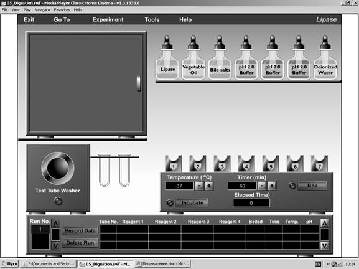
Task: Click the Incubate indicator light
Action: click(170, 203)
